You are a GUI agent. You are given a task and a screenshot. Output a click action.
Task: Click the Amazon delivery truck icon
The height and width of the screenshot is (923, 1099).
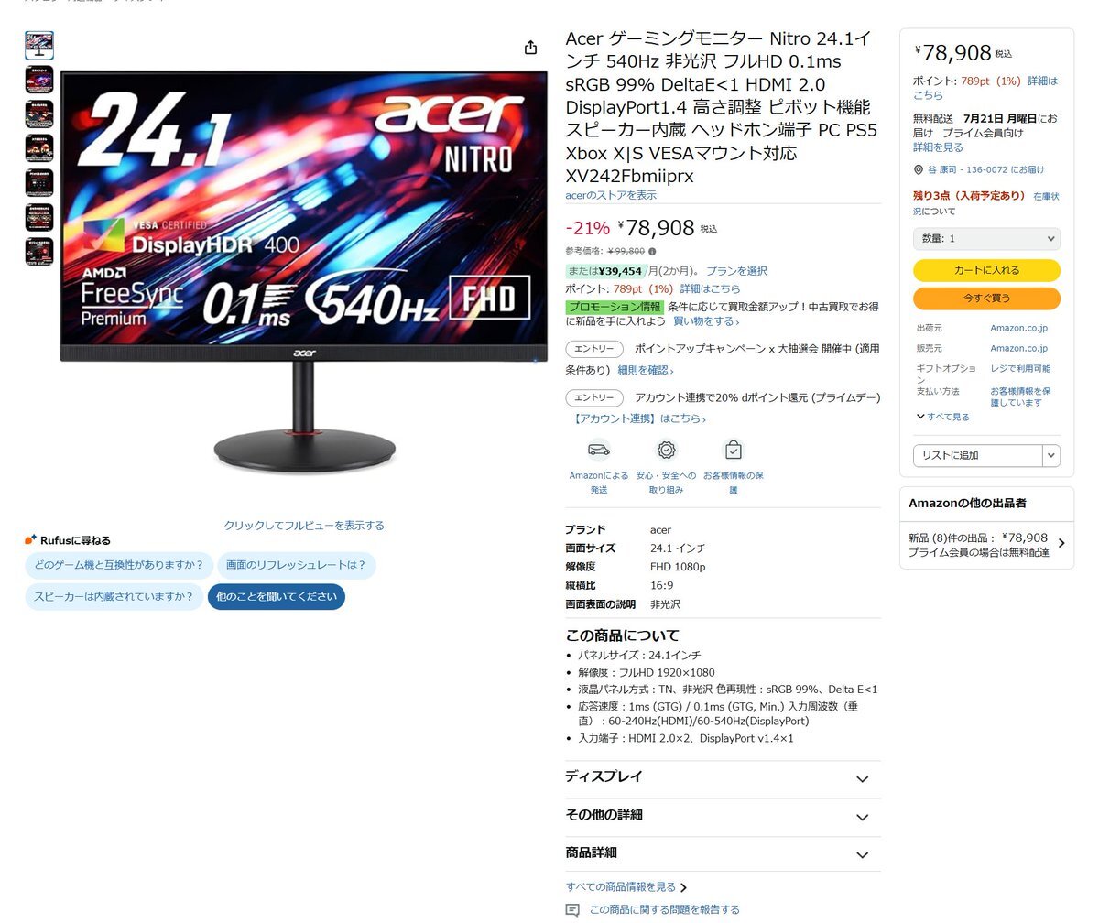[x=599, y=450]
